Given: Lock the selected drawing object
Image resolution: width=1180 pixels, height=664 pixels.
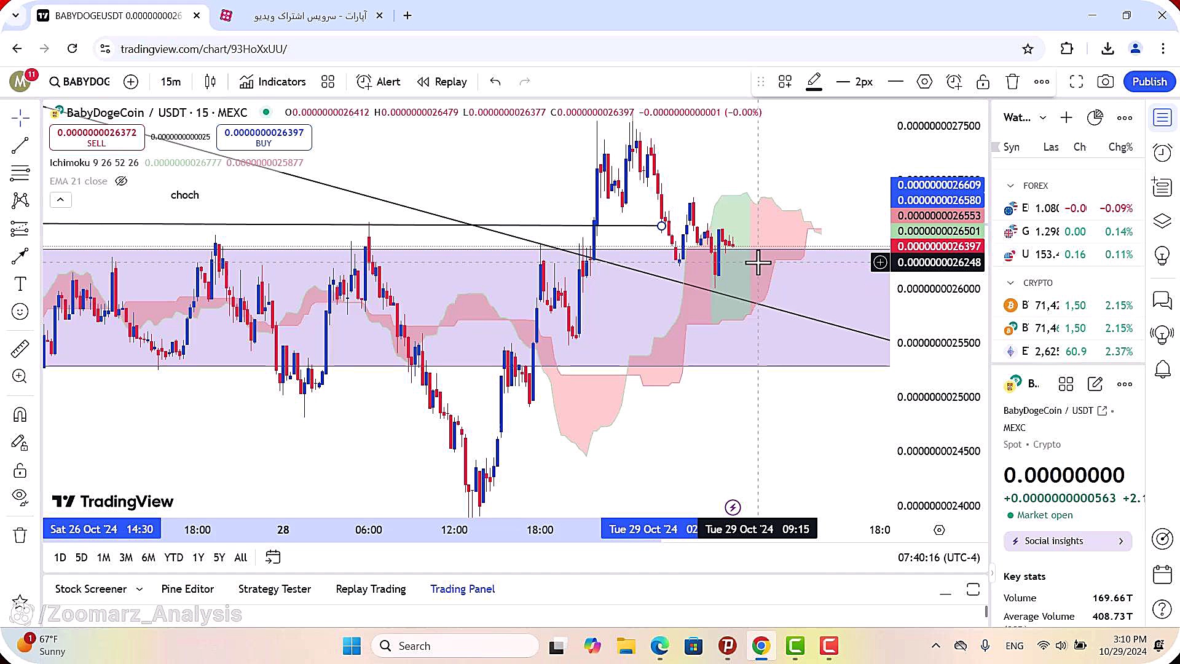Looking at the screenshot, I should pyautogui.click(x=983, y=82).
